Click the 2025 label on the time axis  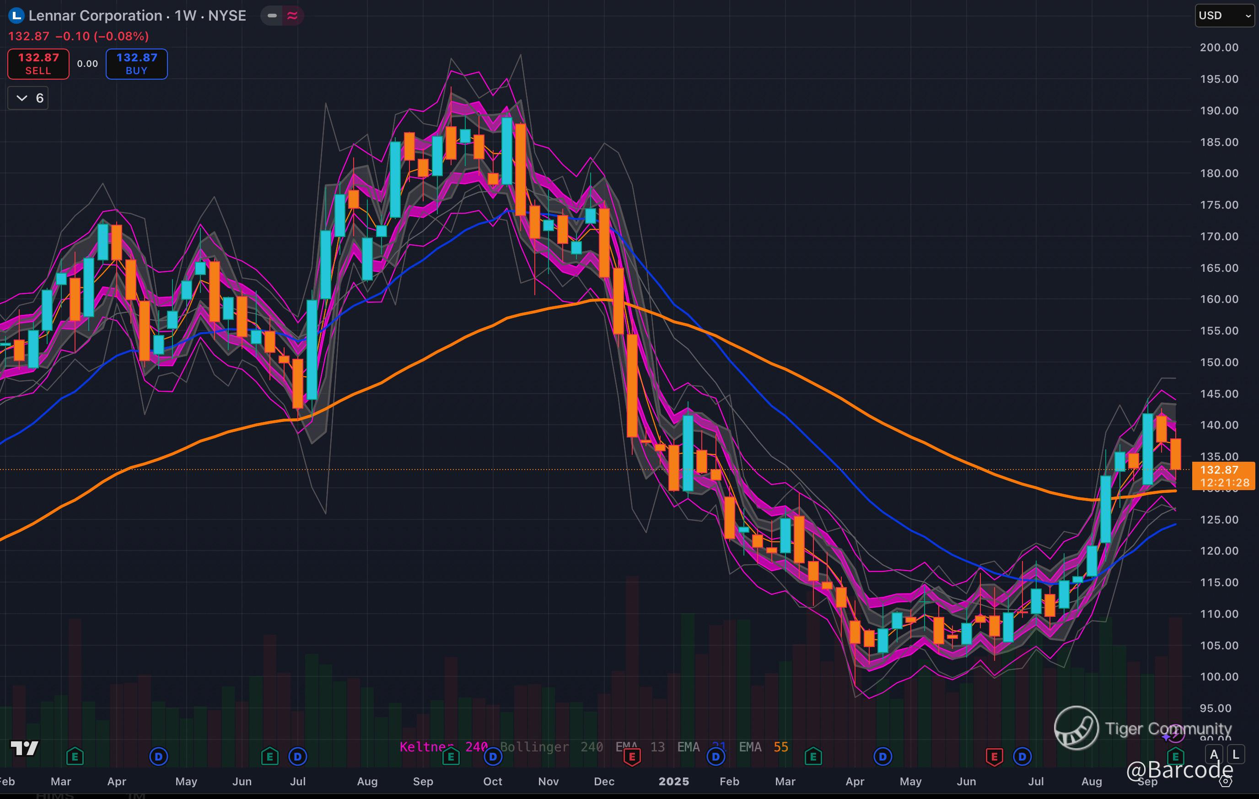click(x=673, y=781)
